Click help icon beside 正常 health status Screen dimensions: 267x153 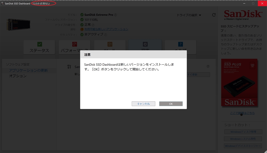pos(93,25)
